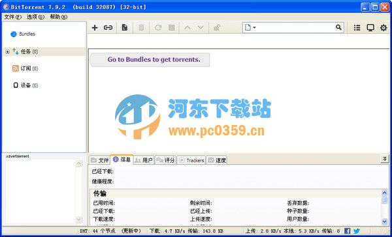Click advertisement panel scroll down arrow
The height and width of the screenshot is (237, 392).
79,219
